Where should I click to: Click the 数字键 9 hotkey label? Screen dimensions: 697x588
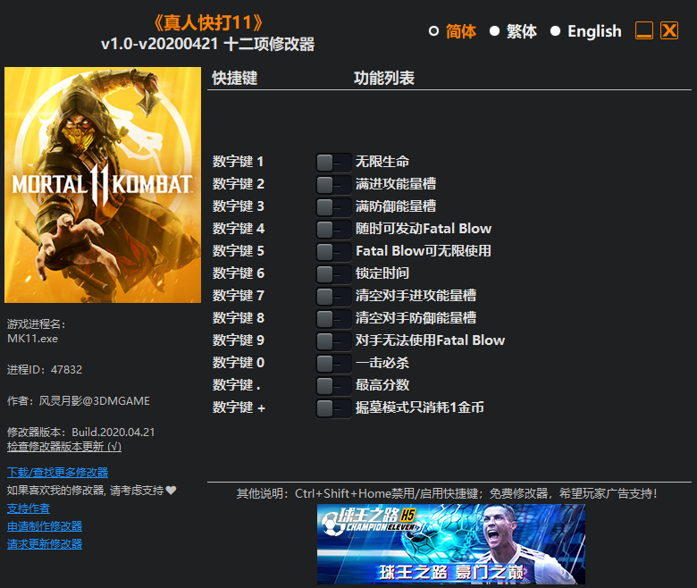[239, 340]
